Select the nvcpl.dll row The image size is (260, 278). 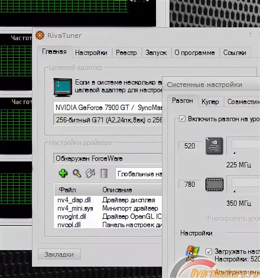click(x=108, y=225)
